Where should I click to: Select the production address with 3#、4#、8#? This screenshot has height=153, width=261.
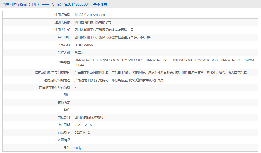pyautogui.click(x=113, y=37)
